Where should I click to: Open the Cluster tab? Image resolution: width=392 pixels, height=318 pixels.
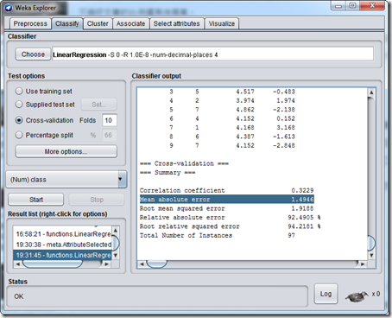(98, 23)
